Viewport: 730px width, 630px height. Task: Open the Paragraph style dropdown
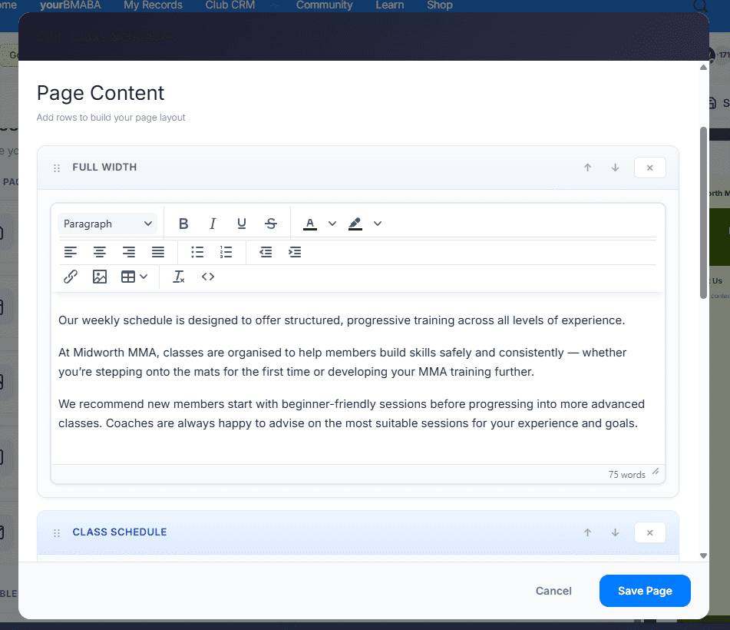tap(107, 224)
